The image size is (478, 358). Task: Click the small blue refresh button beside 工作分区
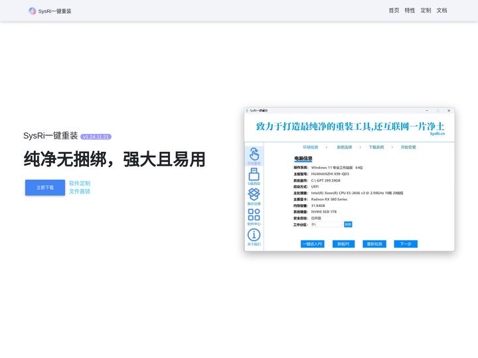tap(348, 224)
